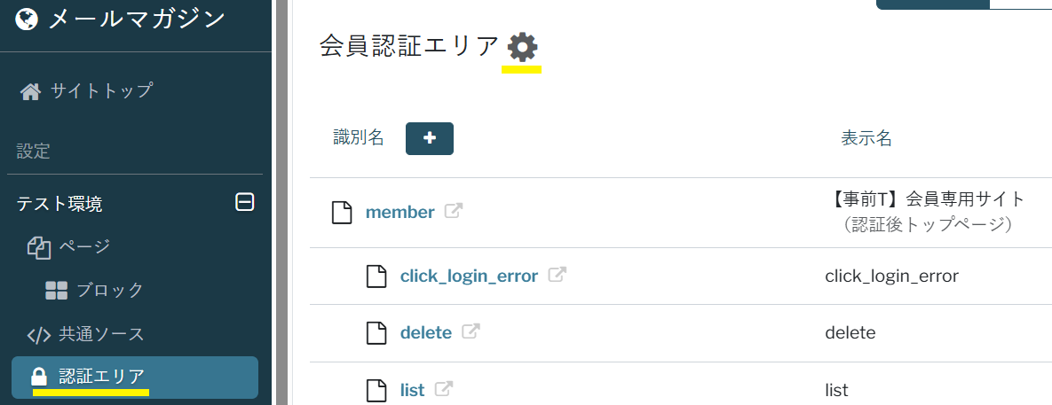Open the delete page link
This screenshot has width=1052, height=405.
[425, 332]
